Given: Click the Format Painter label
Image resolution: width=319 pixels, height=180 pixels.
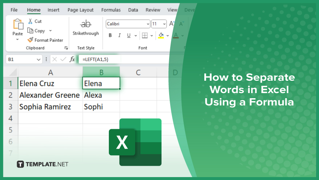Looking at the screenshot, I should click(49, 40).
